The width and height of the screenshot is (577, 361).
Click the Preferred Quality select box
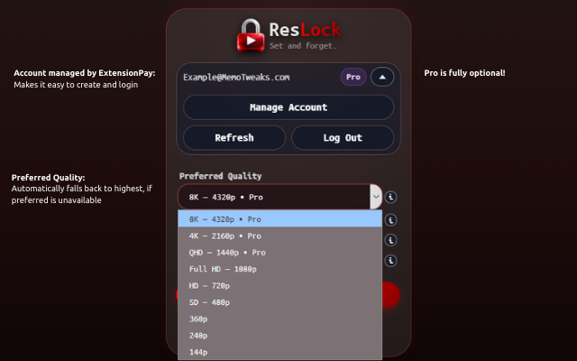point(280,197)
